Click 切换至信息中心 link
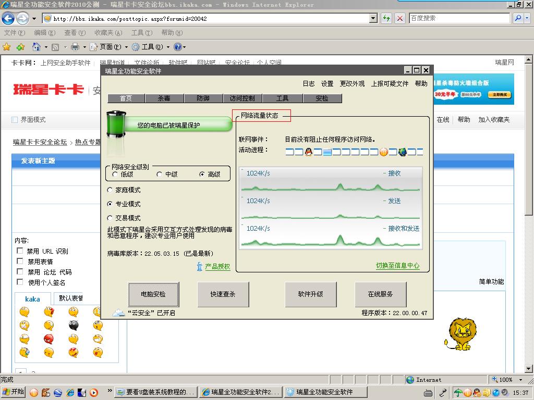The height and width of the screenshot is (400, 534). (397, 266)
